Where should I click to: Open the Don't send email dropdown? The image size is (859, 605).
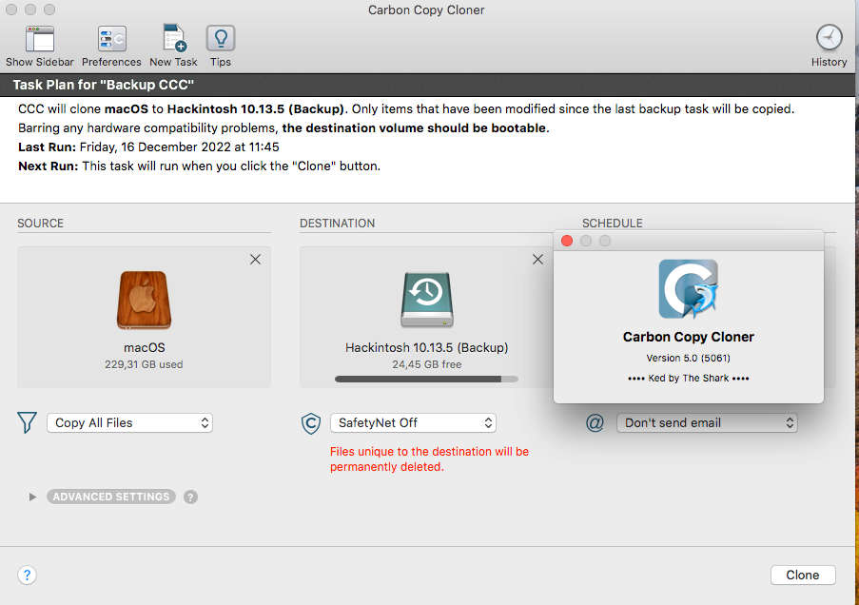[x=707, y=423]
